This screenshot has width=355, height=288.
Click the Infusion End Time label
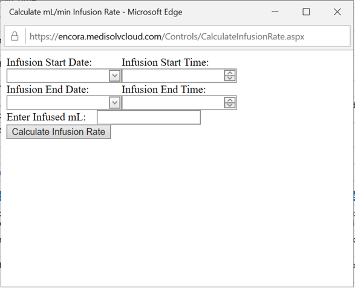[x=164, y=90]
